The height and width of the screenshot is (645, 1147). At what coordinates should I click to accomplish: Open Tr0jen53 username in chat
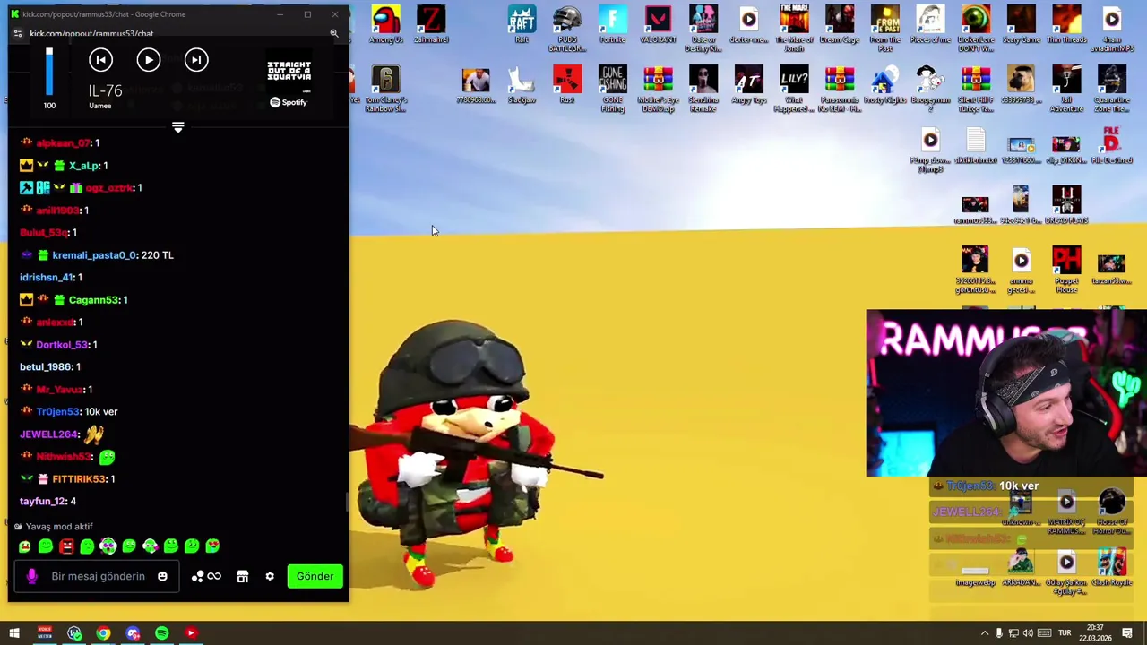tap(58, 411)
